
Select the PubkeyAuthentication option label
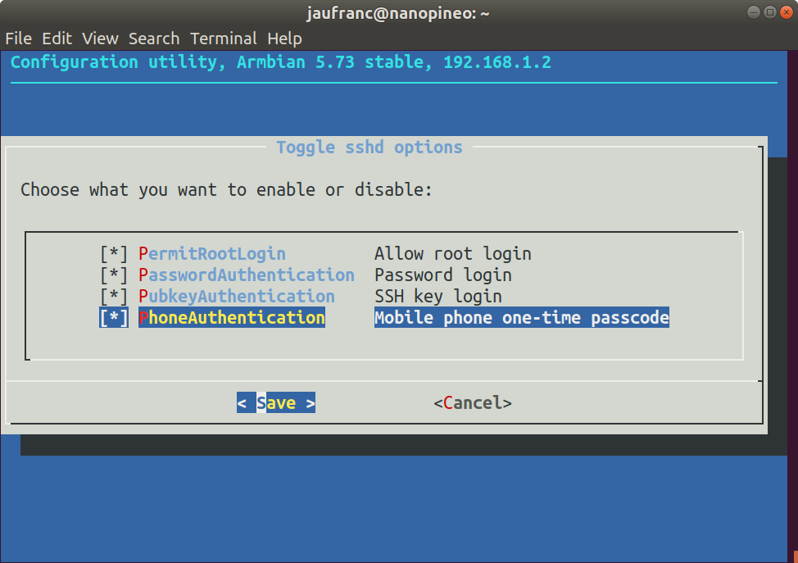(x=237, y=297)
